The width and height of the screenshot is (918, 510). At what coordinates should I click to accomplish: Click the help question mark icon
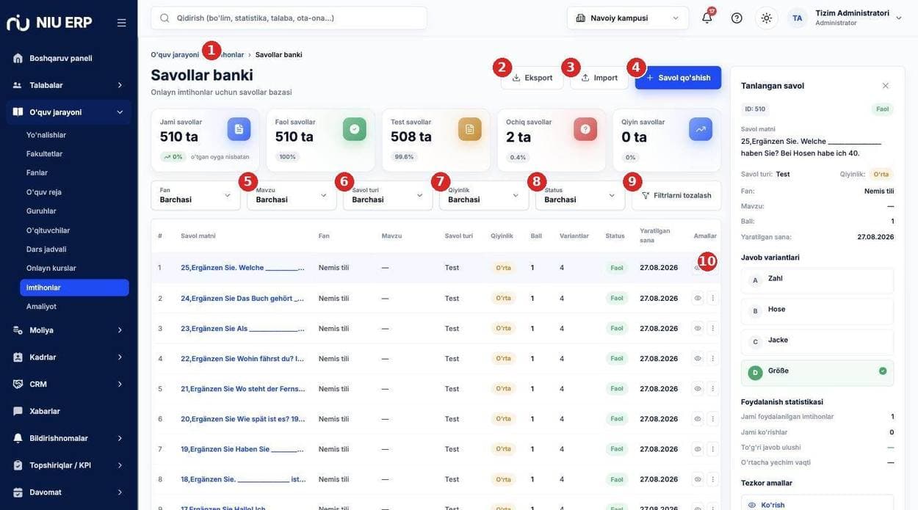click(x=737, y=18)
